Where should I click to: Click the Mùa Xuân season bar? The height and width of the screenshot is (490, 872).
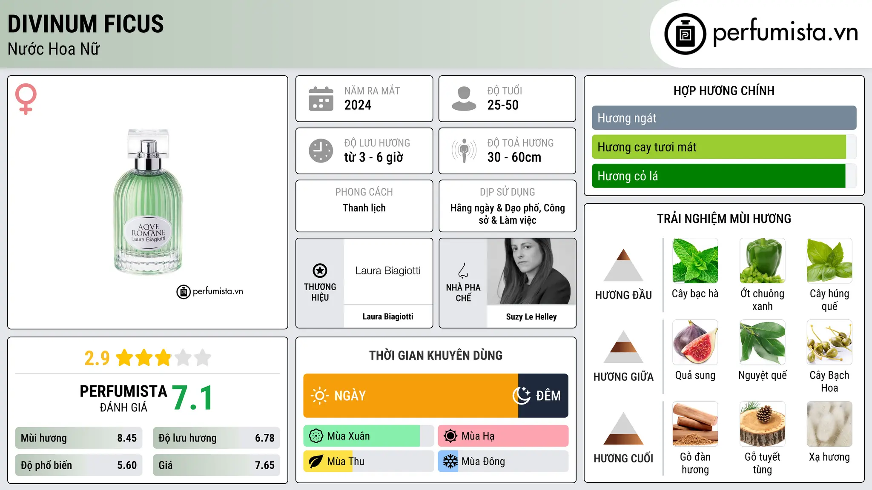pos(368,436)
